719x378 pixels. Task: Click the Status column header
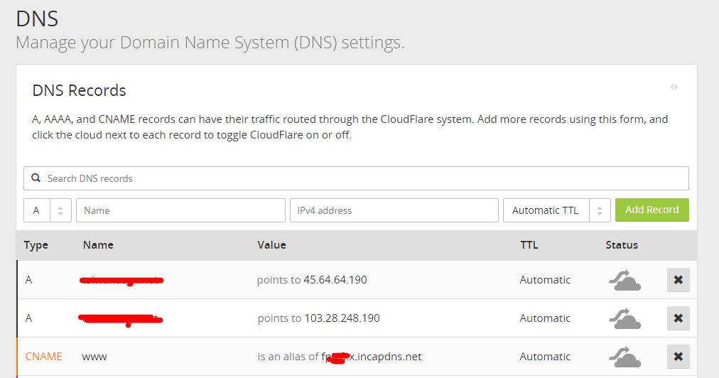coord(622,245)
